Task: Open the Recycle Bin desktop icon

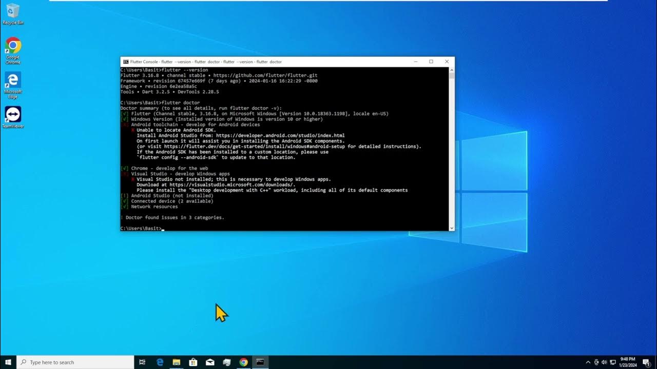Action: click(x=13, y=14)
